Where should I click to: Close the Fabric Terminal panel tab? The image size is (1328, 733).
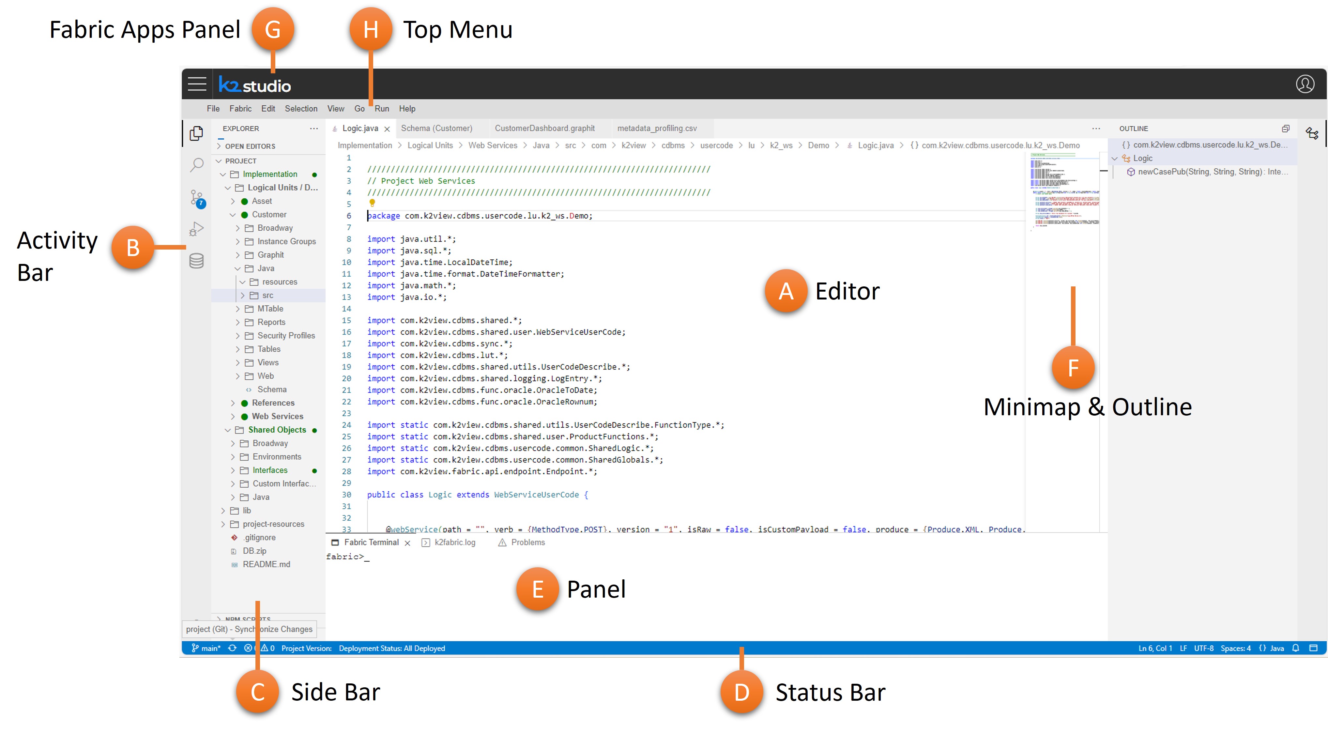click(407, 543)
